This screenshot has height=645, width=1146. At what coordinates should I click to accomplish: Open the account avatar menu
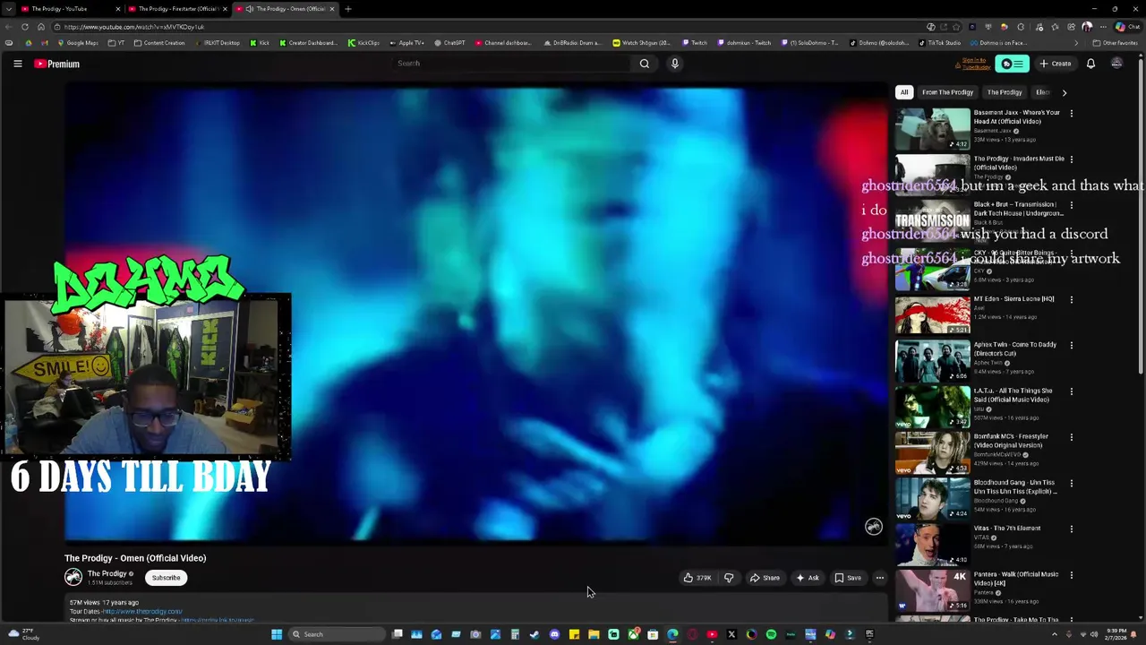(1116, 64)
